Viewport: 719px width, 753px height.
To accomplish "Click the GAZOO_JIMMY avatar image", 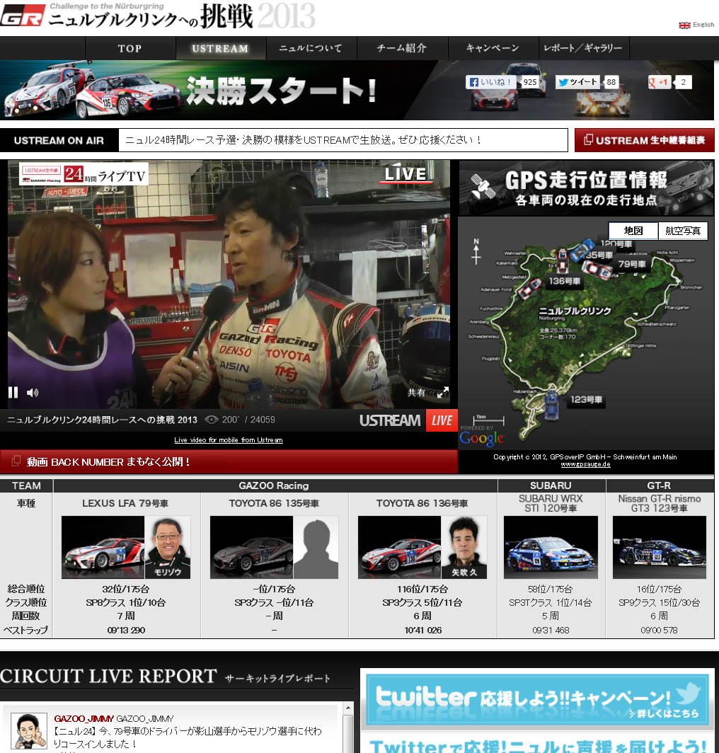I will coord(29,731).
